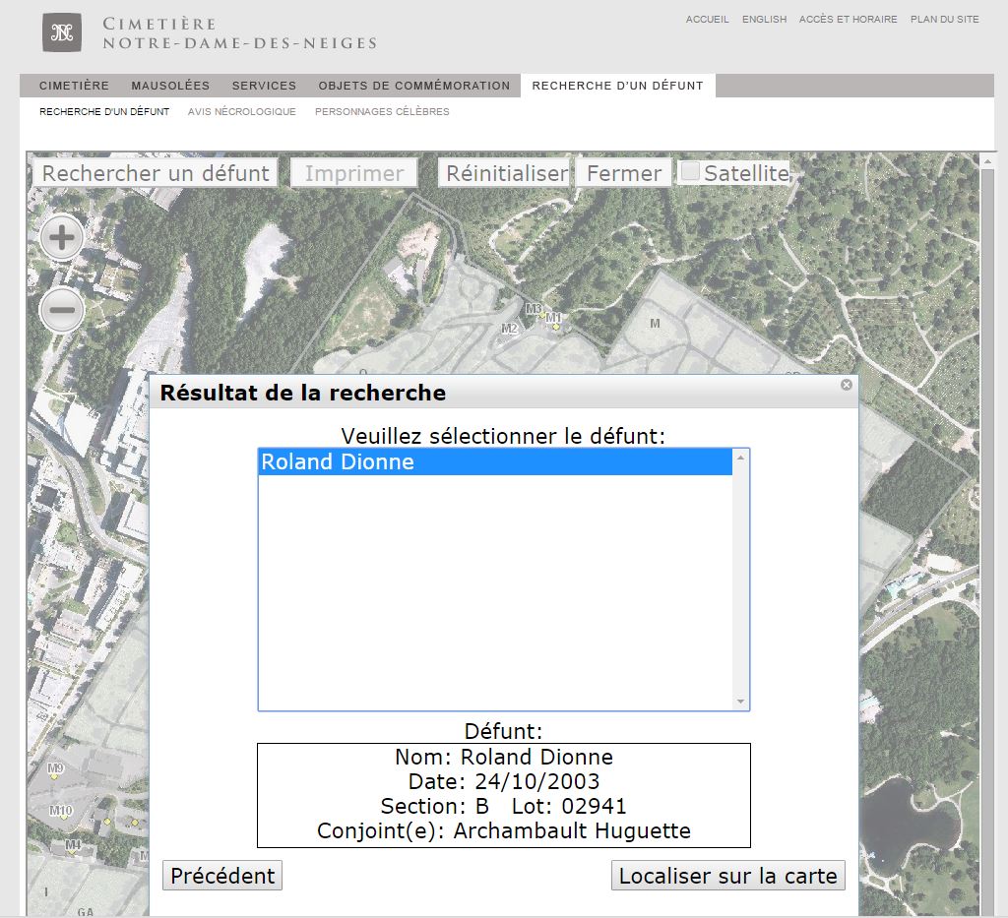Click the Date: 24/10/2003 text
This screenshot has height=918, width=1008.
click(x=504, y=781)
